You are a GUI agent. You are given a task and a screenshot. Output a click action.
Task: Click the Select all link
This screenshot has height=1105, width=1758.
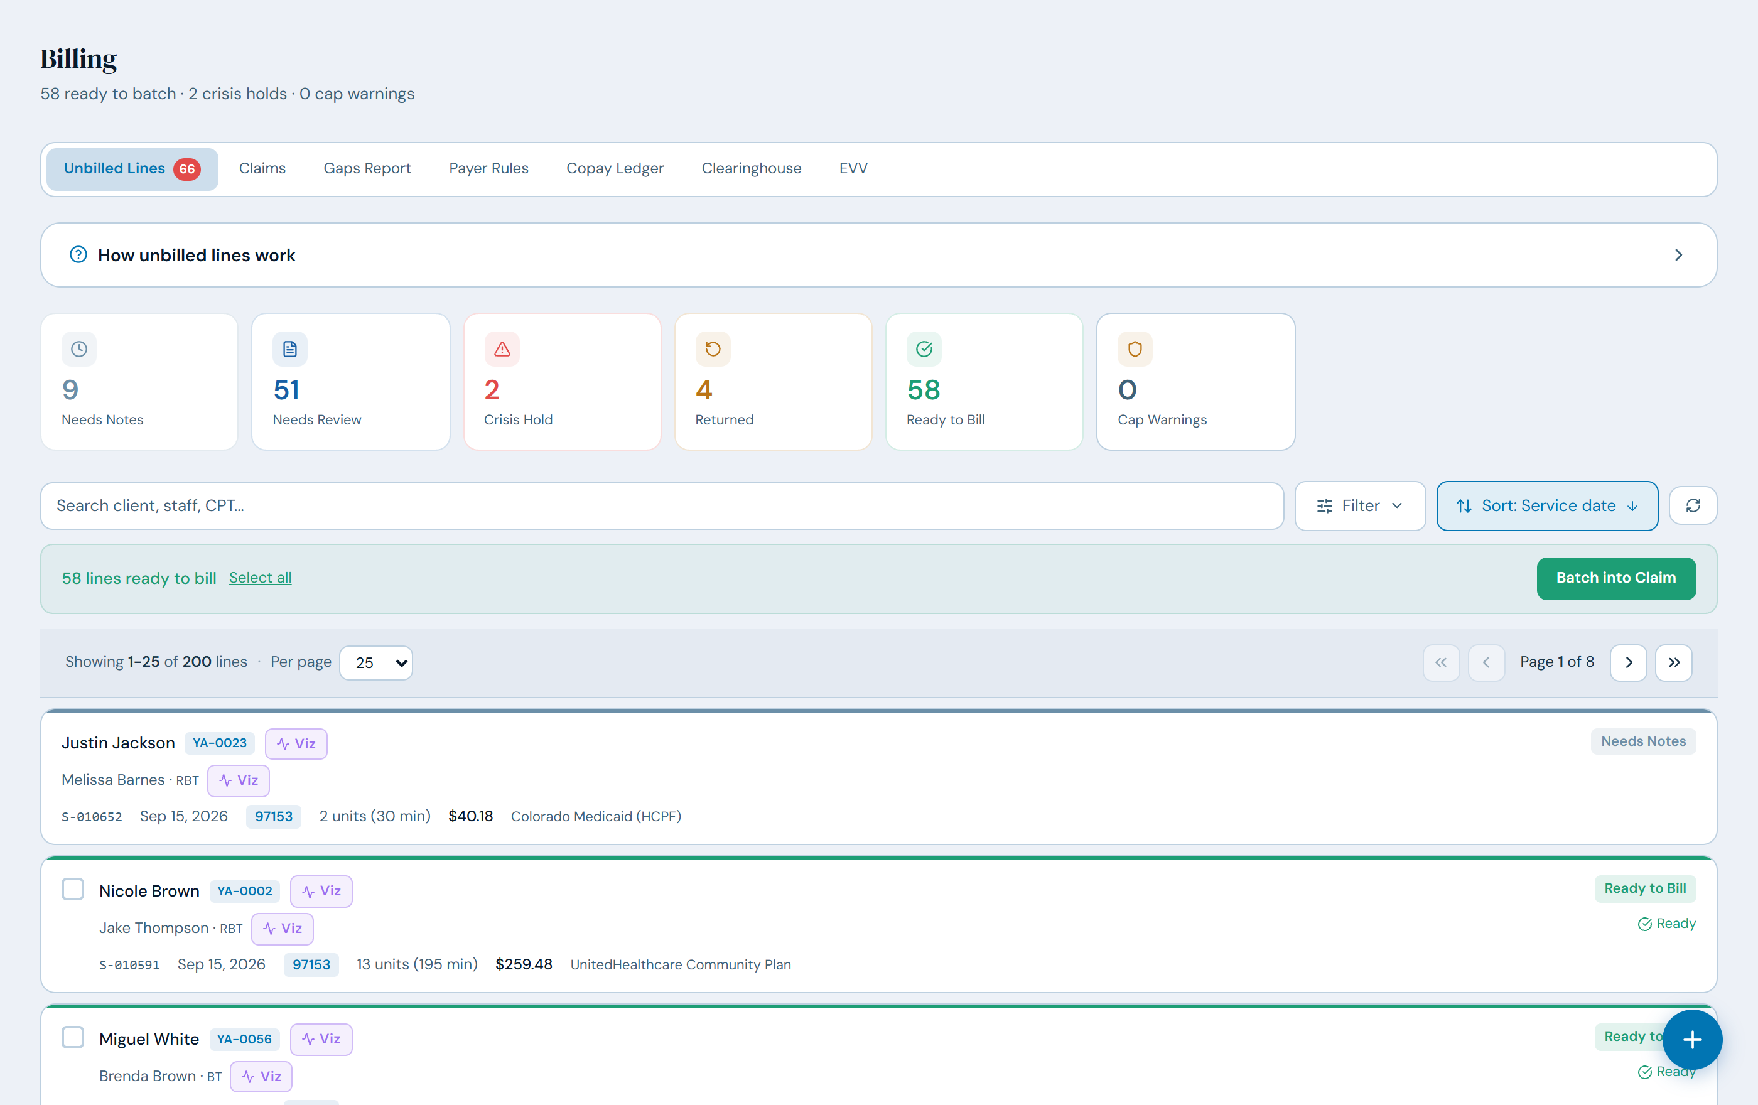click(x=260, y=578)
